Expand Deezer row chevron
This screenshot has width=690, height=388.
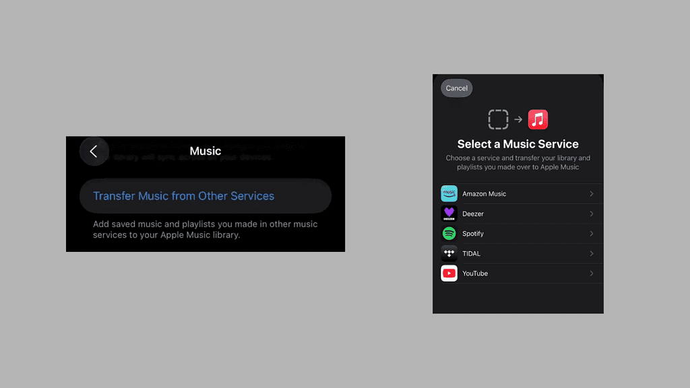click(592, 214)
